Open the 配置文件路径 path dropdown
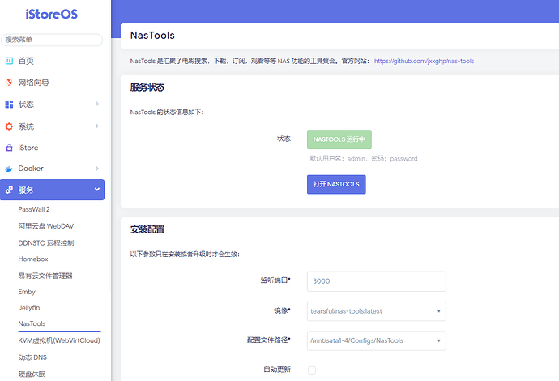This screenshot has height=381, width=559. [x=377, y=340]
